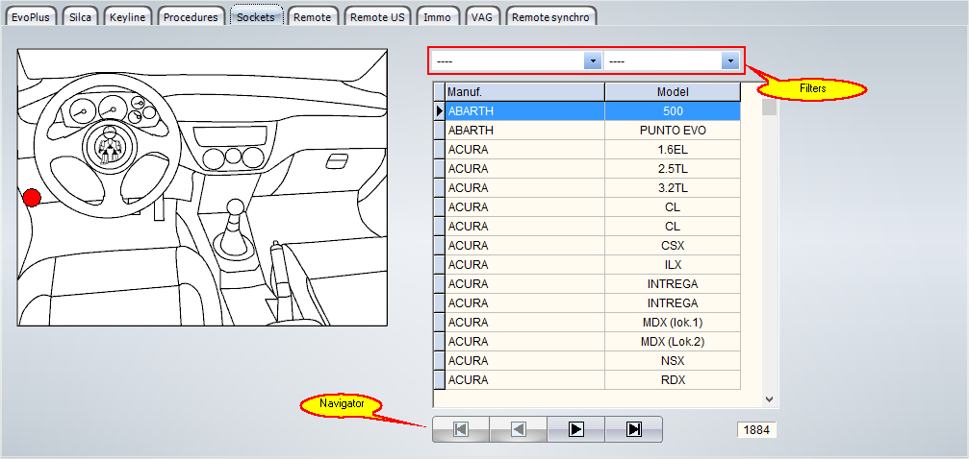The image size is (969, 459).
Task: Switch to the Silca tab
Action: (80, 16)
